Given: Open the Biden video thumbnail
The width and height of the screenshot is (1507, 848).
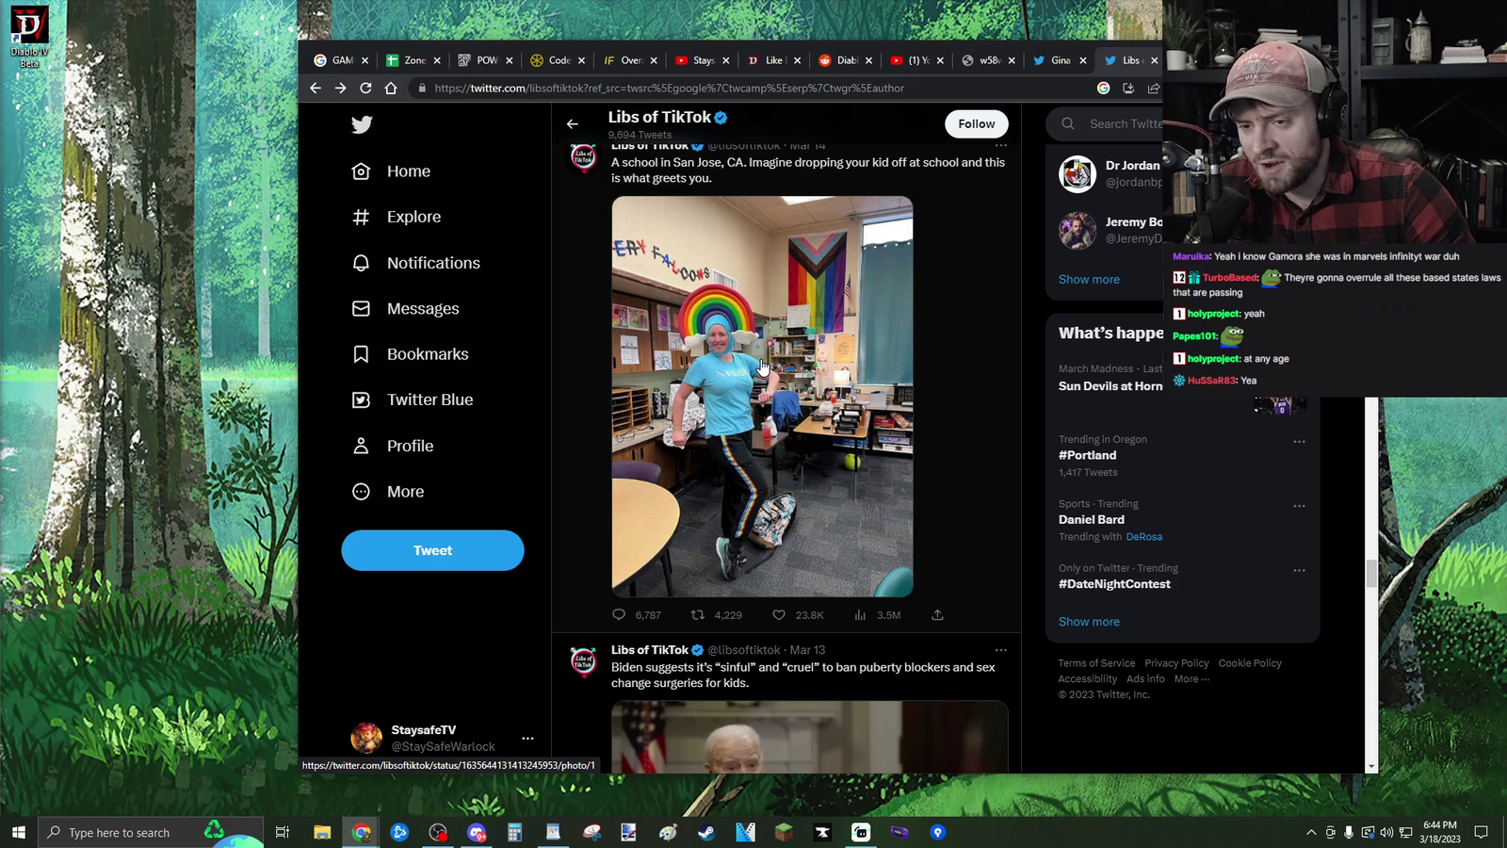Looking at the screenshot, I should [x=809, y=737].
